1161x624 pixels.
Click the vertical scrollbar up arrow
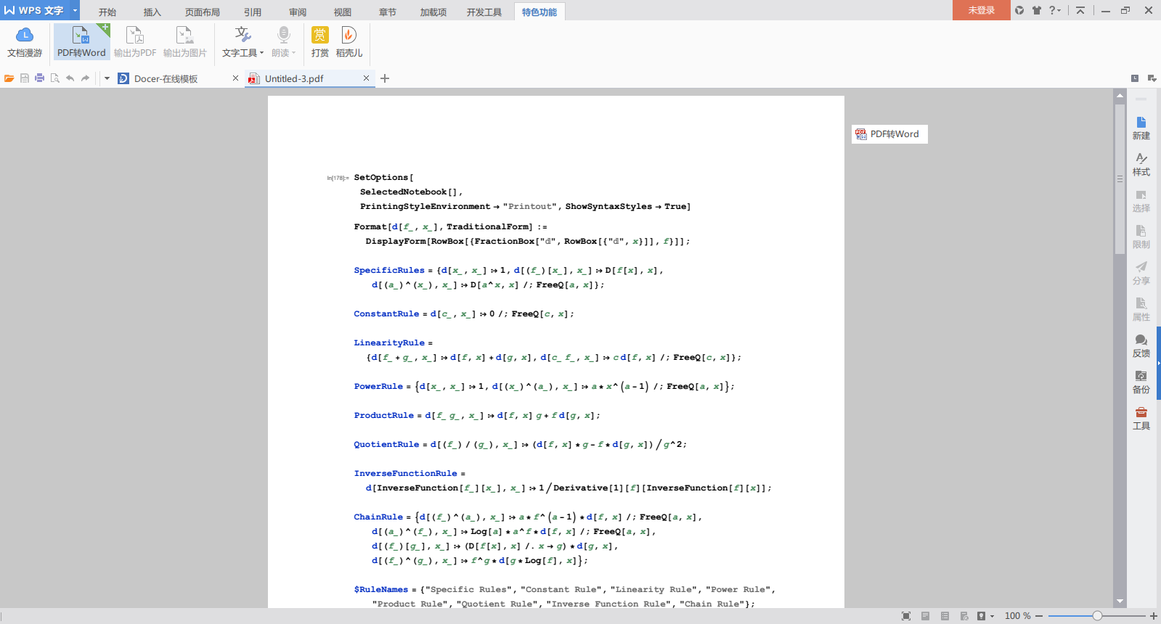(x=1120, y=96)
